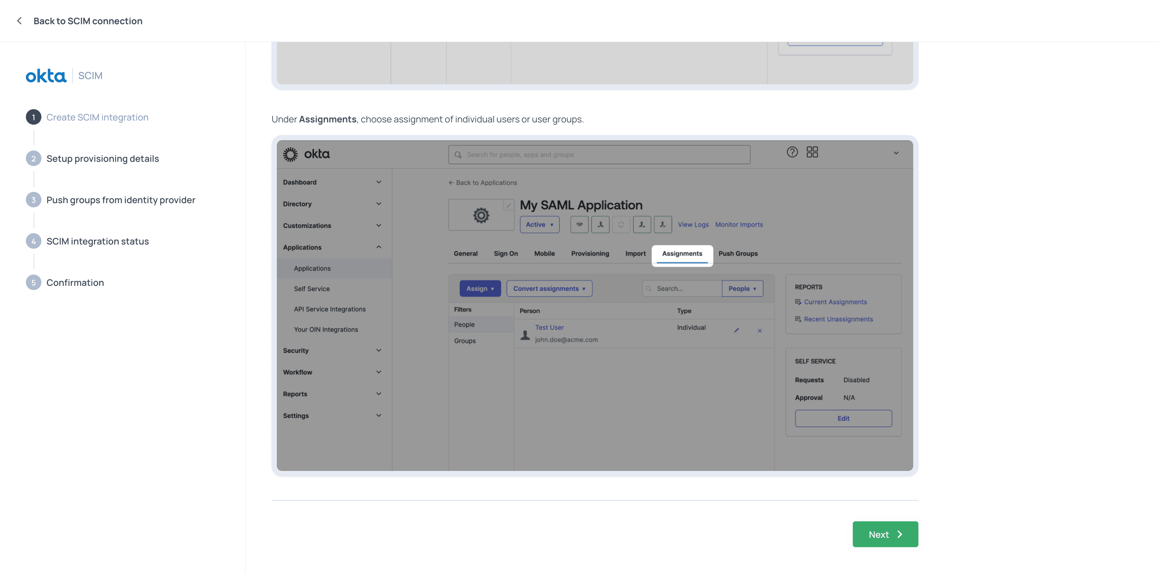Image resolution: width=1159 pixels, height=573 pixels.
Task: Open the Active status dropdown
Action: pyautogui.click(x=539, y=225)
